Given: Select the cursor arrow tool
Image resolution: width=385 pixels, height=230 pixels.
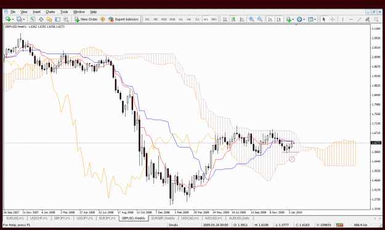Looking at the screenshot, I should click(324, 19).
